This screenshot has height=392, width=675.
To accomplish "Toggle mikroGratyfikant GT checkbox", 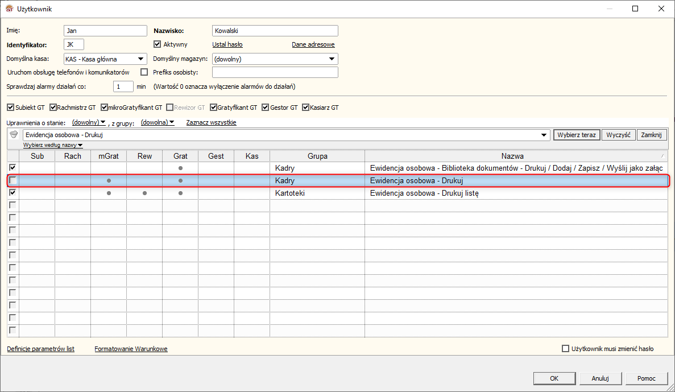I will (104, 108).
